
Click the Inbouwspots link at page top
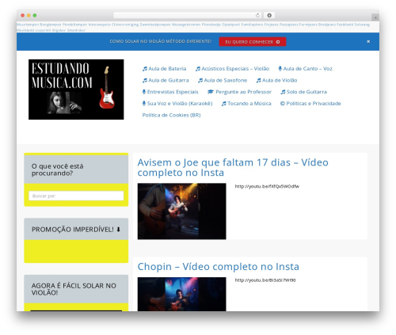click(99, 25)
